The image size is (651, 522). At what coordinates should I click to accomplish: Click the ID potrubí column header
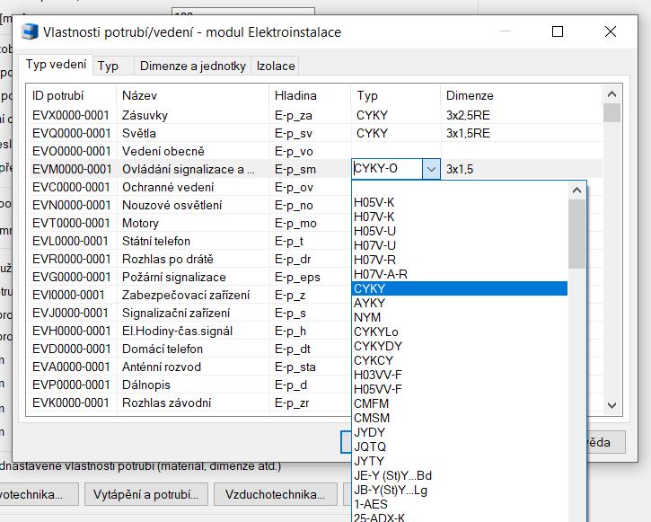click(x=72, y=96)
